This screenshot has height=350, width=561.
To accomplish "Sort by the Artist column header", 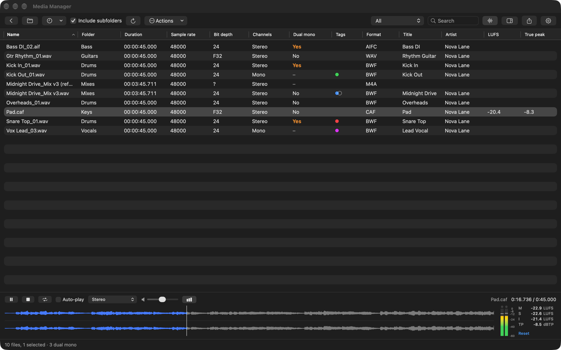I will [x=462, y=34].
